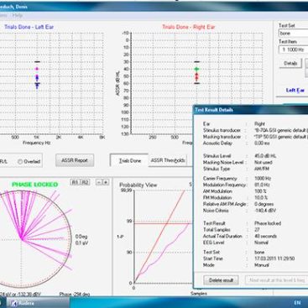Select the magenta marker on Left Ear graph

37,69
